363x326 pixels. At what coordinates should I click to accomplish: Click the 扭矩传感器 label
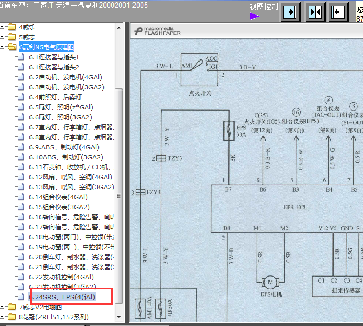tap(346, 290)
